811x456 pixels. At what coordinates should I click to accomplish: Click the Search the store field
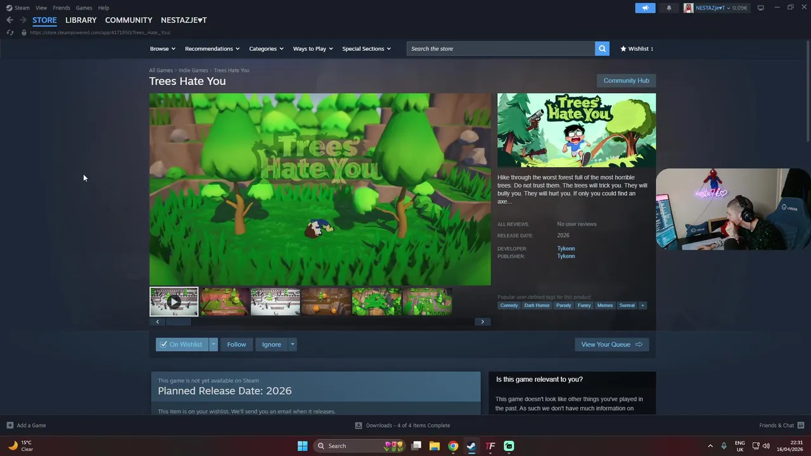click(x=501, y=49)
